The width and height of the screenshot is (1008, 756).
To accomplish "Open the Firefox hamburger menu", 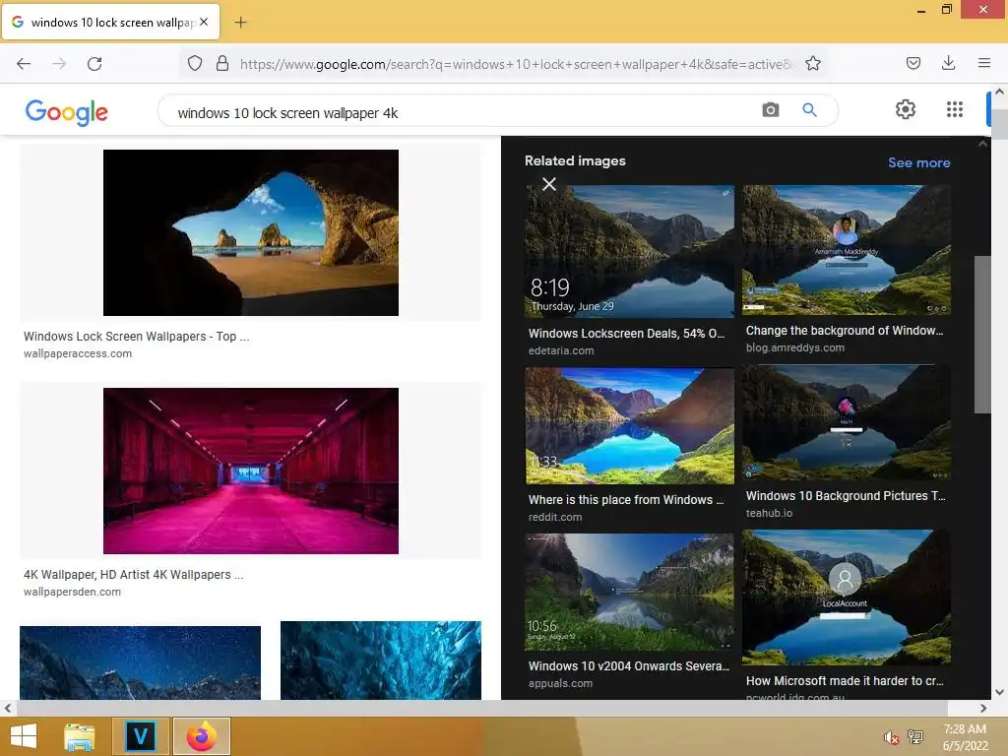I will coord(983,64).
